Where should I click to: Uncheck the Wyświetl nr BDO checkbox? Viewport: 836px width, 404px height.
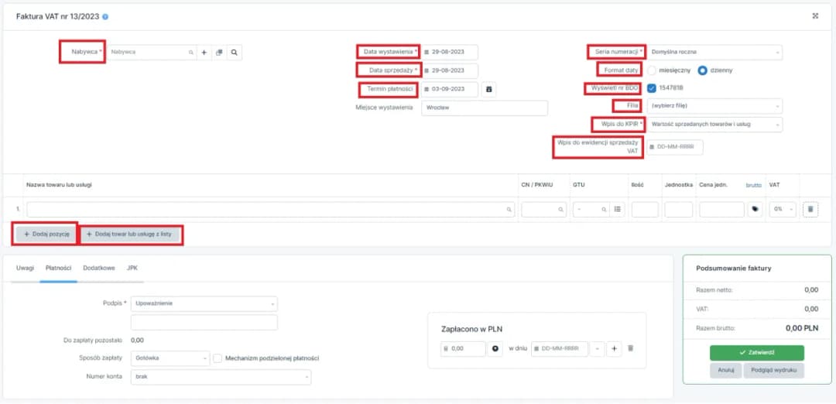coord(652,88)
